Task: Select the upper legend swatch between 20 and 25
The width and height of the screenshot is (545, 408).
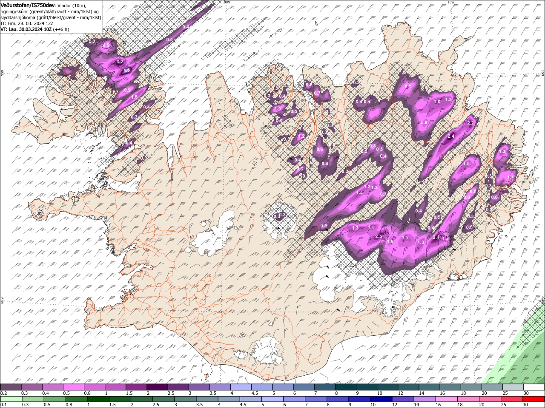Action: point(493,387)
